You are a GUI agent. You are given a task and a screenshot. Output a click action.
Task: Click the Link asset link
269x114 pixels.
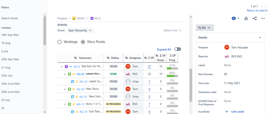[x=237, y=112]
